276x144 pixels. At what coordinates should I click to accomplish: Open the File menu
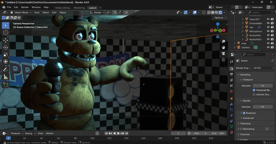(x=9, y=7)
